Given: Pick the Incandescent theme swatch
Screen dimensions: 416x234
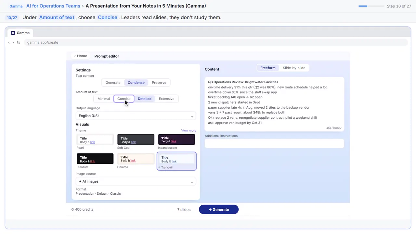Looking at the screenshot, I should [x=176, y=139].
